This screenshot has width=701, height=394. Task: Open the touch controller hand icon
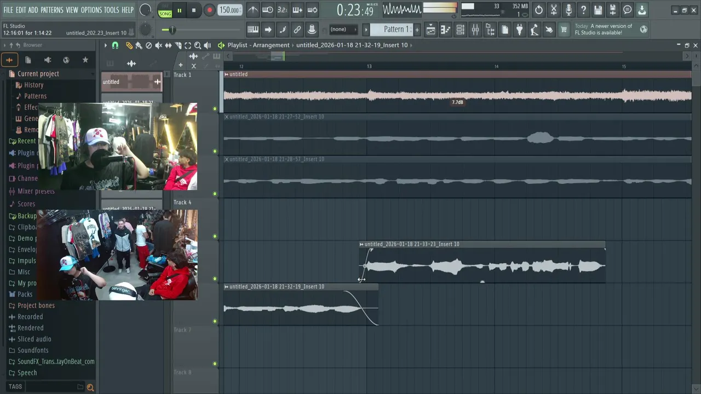click(x=549, y=30)
